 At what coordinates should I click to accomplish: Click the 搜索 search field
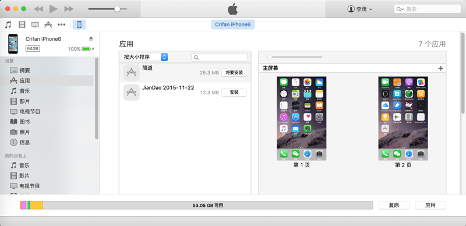(428, 9)
